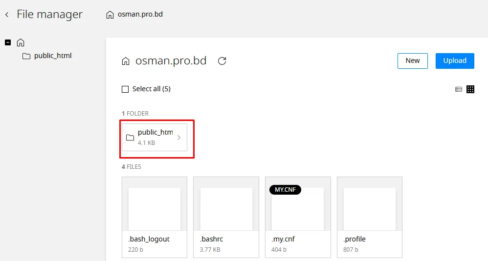Click the refresh icon next to osman.pro.bd
Viewport: 488px width, 261px height.
pos(222,61)
